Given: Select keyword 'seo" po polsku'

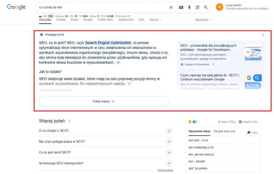Looking at the screenshot, I should (x=198, y=168).
